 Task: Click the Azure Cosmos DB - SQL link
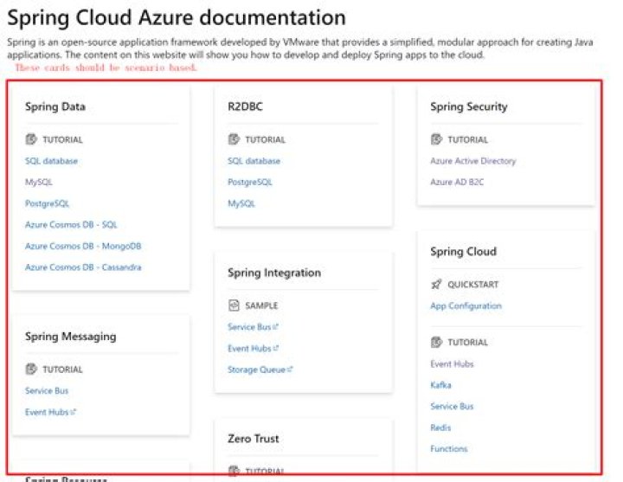[x=71, y=225]
